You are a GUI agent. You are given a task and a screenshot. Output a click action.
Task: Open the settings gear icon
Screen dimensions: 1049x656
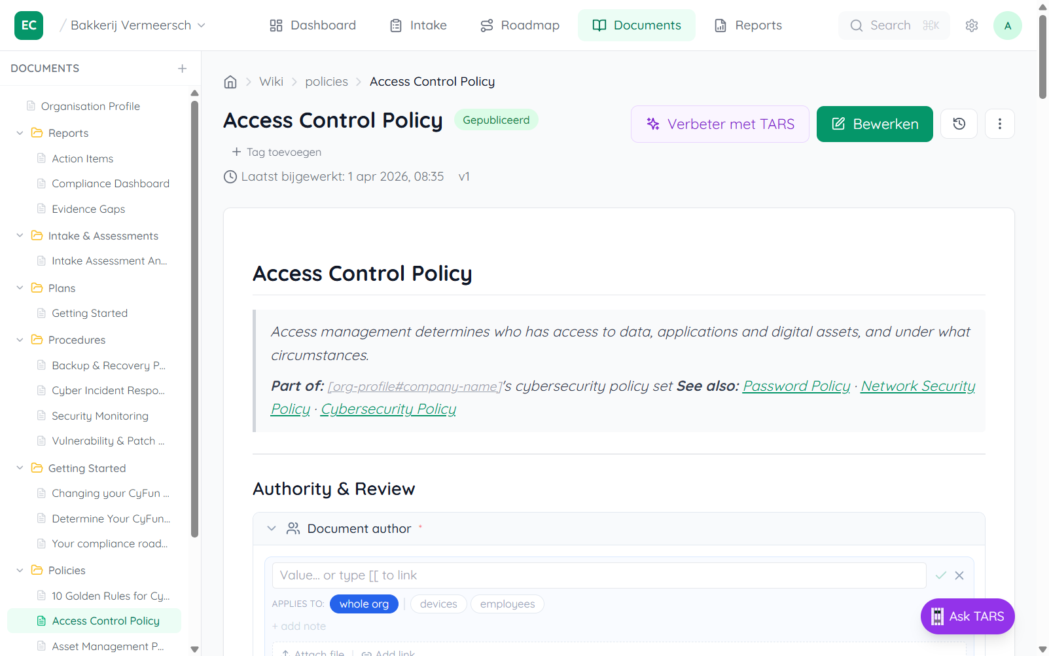pyautogui.click(x=971, y=25)
